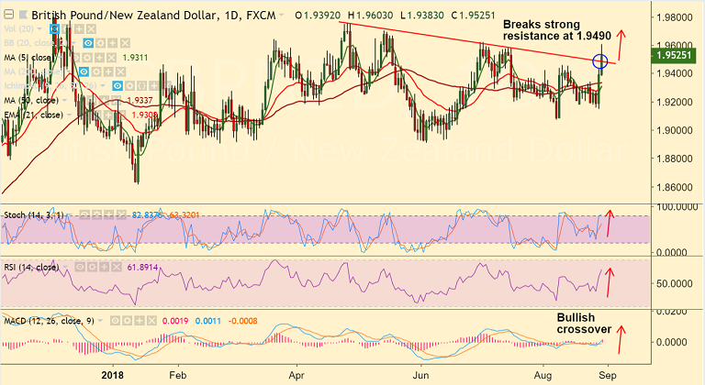Open the Vol (20) dropdown arrow
Image resolution: width=705 pixels, height=385 pixels.
(40, 29)
